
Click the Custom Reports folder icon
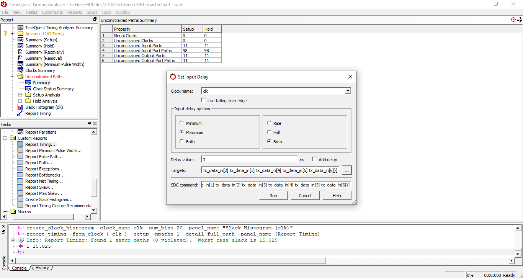[13, 138]
